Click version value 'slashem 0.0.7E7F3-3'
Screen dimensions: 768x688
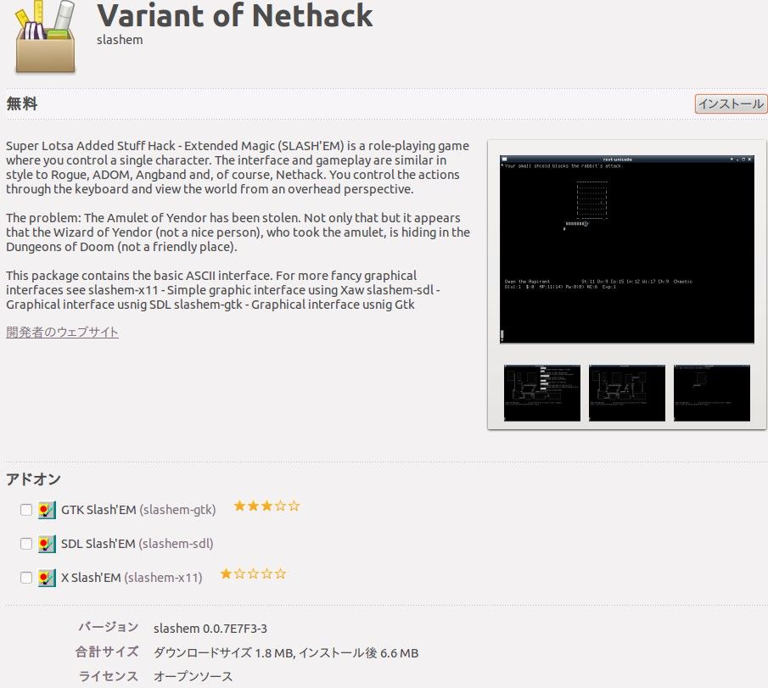coord(210,629)
